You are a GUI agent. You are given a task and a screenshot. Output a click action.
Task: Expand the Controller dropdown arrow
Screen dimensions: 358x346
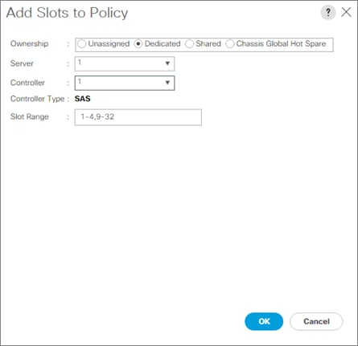[167, 83]
